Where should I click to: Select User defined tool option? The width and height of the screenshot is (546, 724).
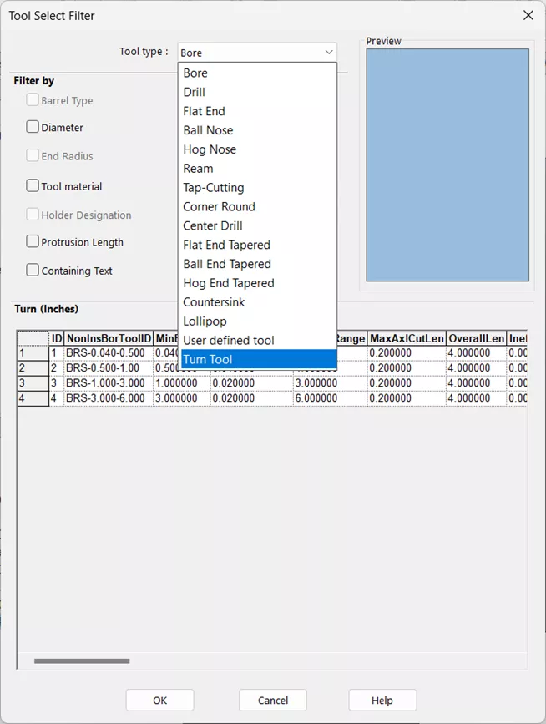click(x=257, y=341)
